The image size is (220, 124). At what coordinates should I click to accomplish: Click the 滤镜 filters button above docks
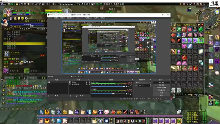(80, 77)
